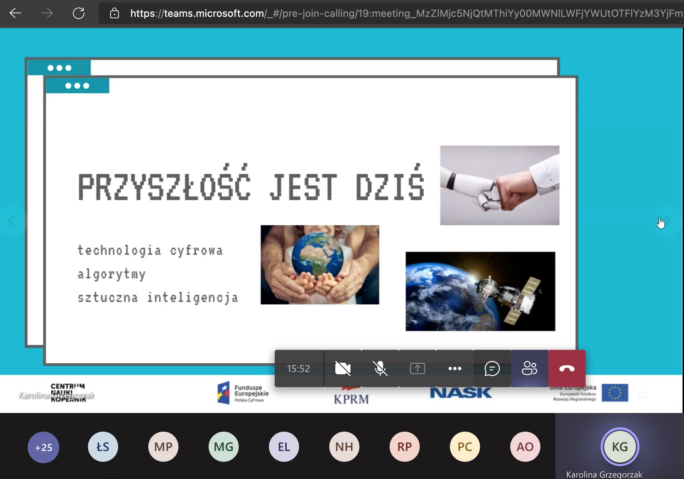Click the Karolina Grzegorzak name under KG avatar
684x479 pixels.
pyautogui.click(x=604, y=474)
